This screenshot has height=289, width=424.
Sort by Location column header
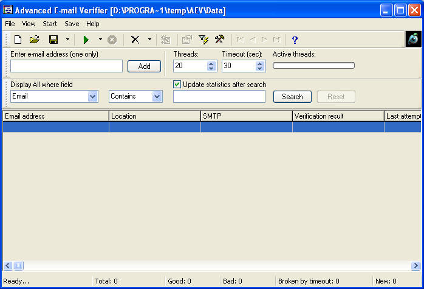click(x=155, y=116)
